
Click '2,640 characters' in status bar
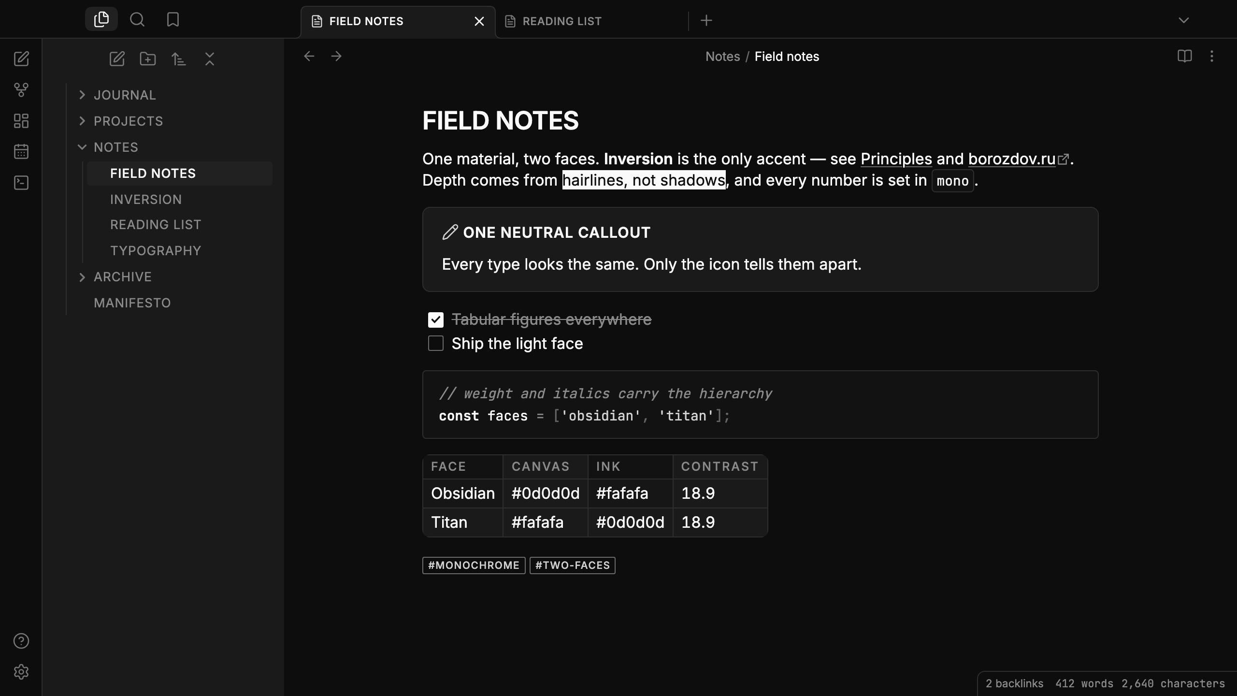point(1173,683)
